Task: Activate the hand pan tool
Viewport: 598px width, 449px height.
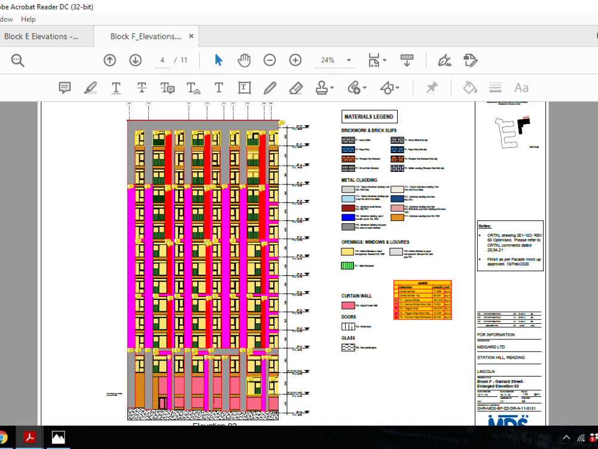Action: tap(244, 60)
